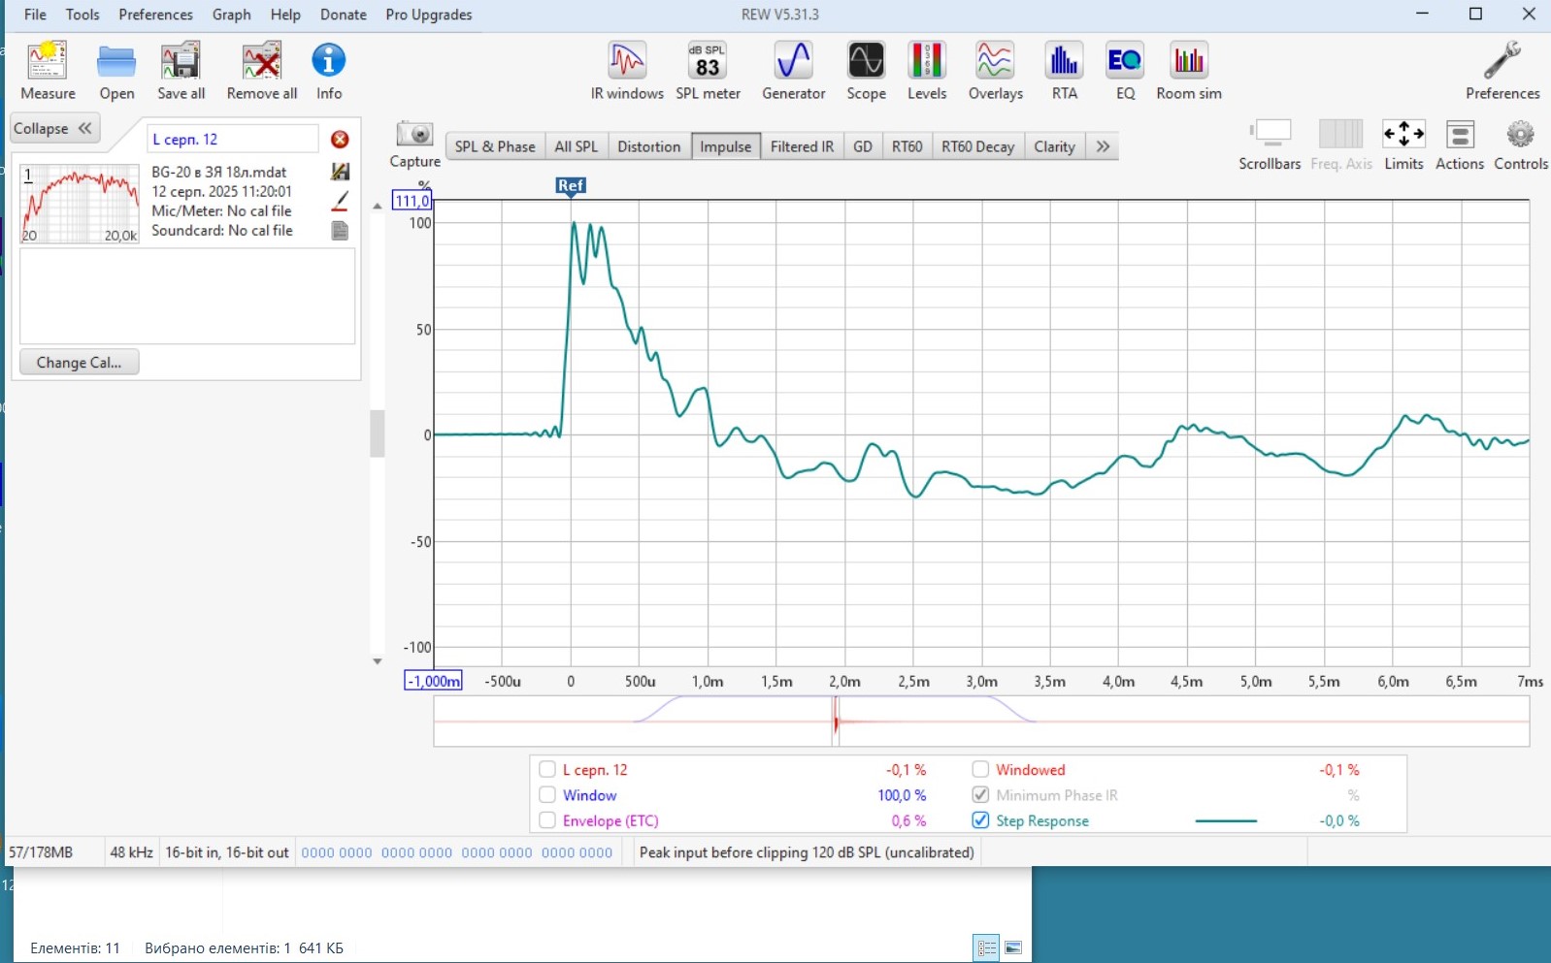The width and height of the screenshot is (1551, 963).
Task: Open a measurement file via Open icon
Action: pyautogui.click(x=116, y=71)
